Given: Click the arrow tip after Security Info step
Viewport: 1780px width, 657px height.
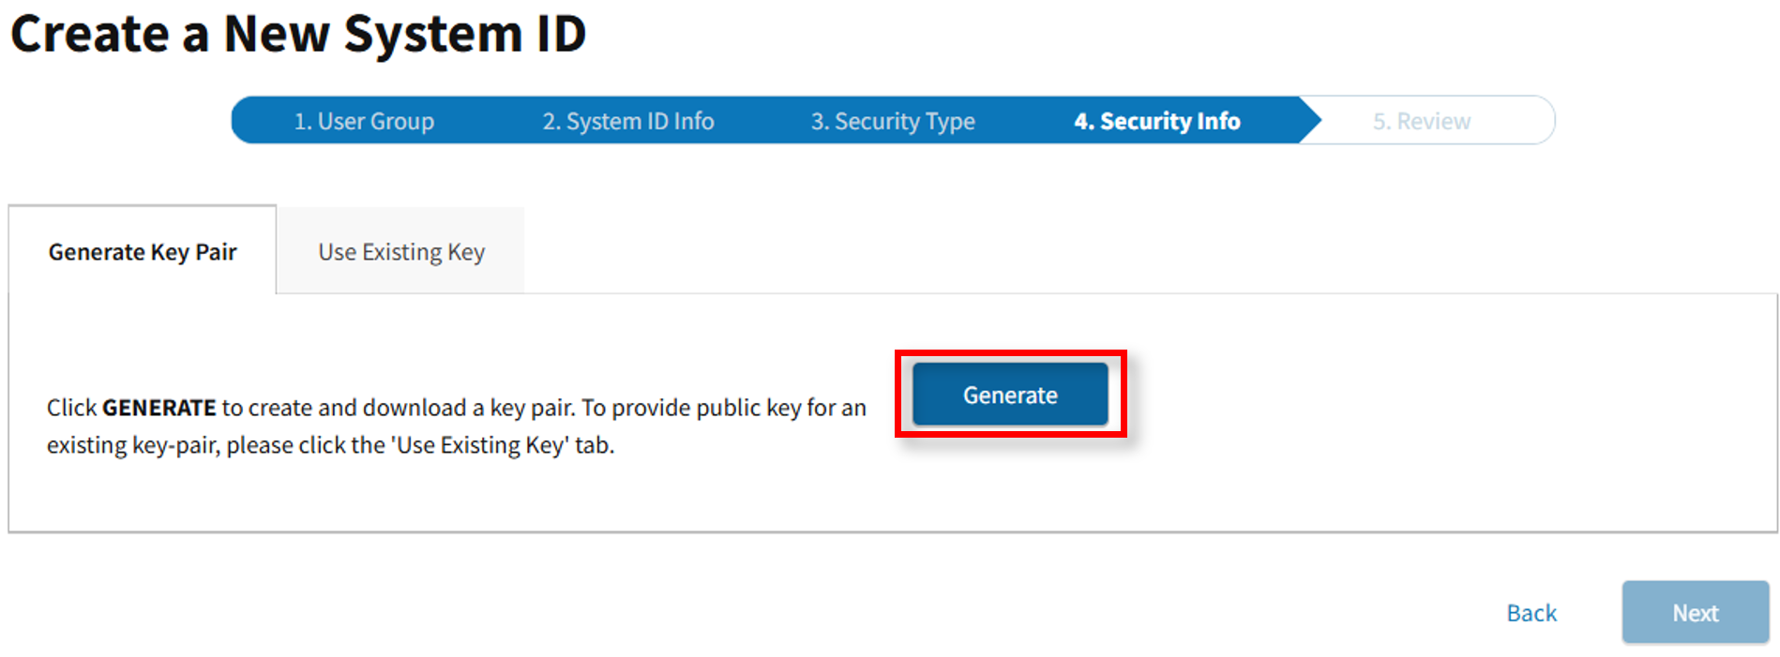Looking at the screenshot, I should coord(1311,120).
